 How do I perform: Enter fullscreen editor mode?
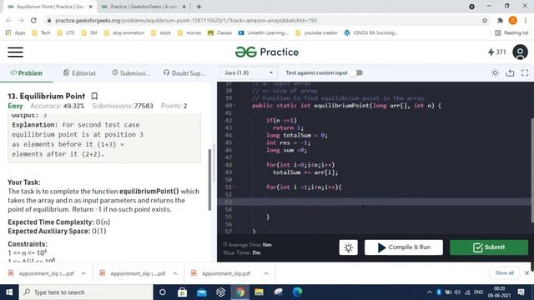point(525,72)
